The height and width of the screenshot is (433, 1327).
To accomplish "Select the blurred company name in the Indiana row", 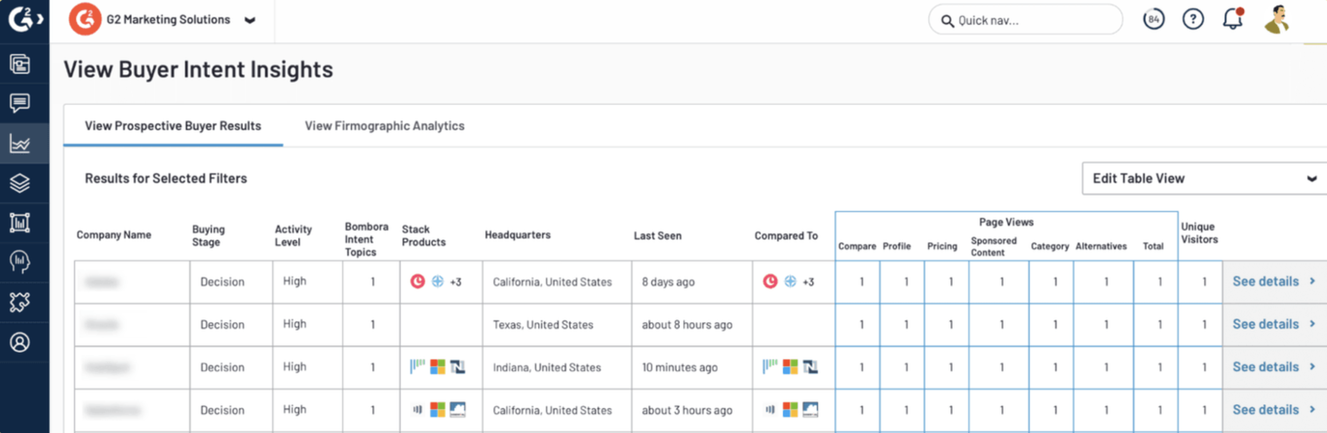I will pyautogui.click(x=108, y=368).
